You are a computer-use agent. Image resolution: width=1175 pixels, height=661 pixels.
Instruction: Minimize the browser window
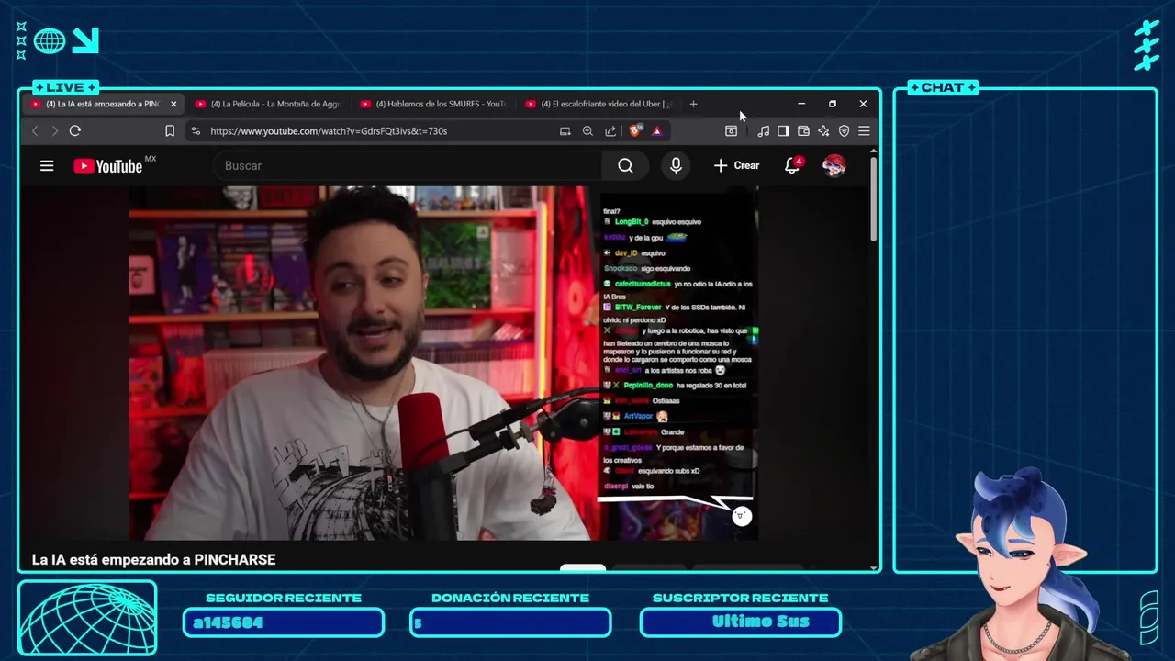(x=801, y=104)
